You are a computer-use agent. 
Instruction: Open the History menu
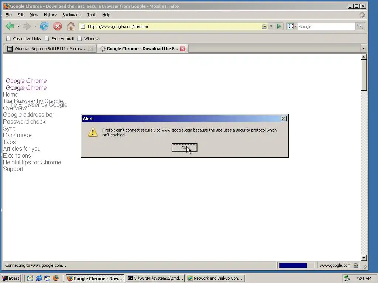coord(50,15)
